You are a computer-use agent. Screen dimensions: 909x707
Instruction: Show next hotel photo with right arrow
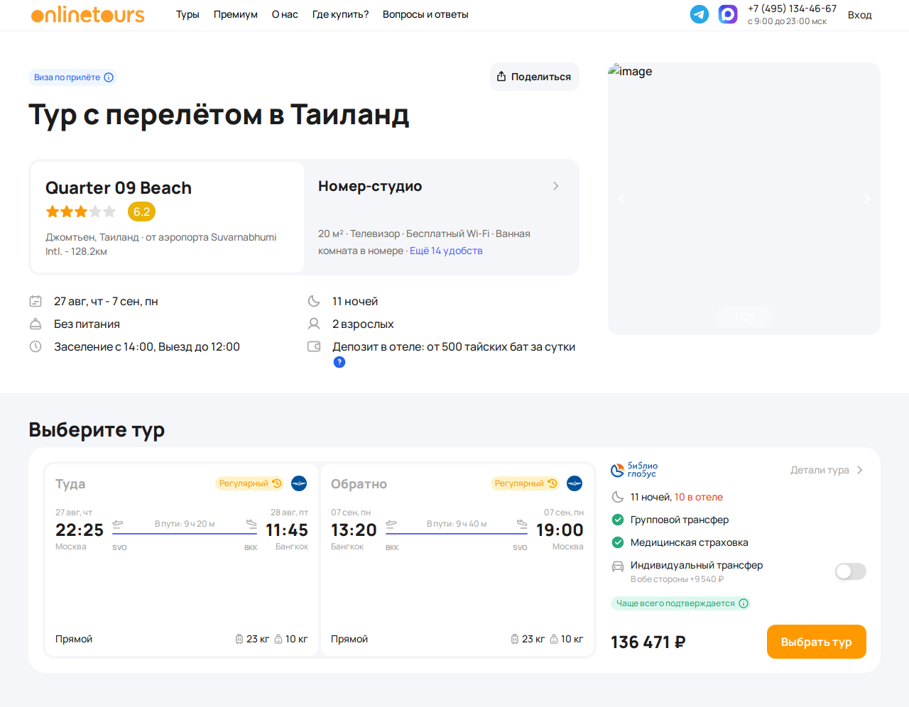click(866, 199)
